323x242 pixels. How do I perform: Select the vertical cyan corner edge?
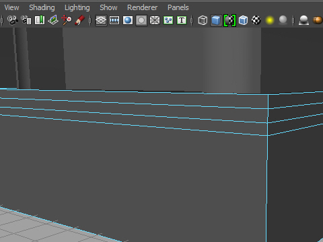pyautogui.click(x=267, y=168)
